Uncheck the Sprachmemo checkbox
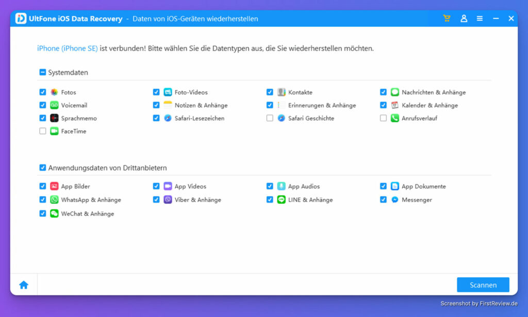 point(42,118)
